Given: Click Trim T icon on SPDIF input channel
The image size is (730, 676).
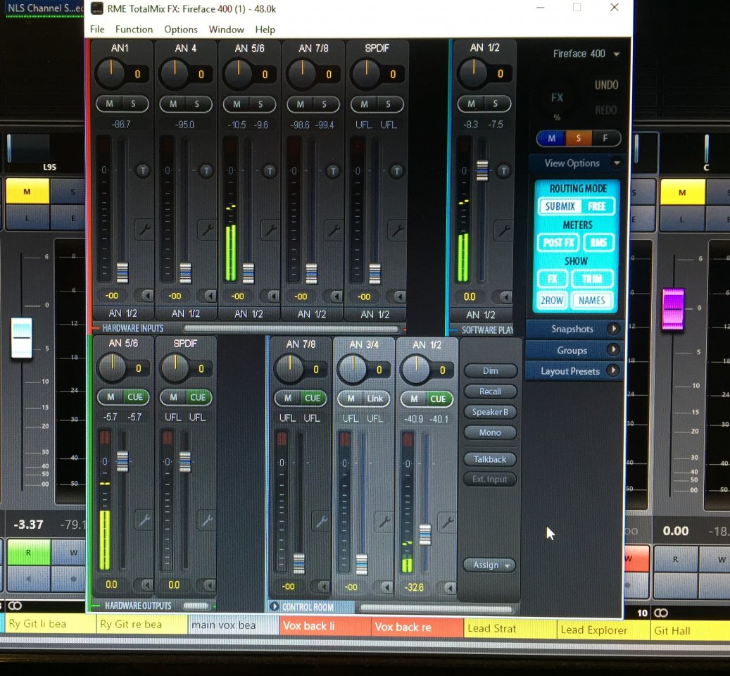Looking at the screenshot, I should click(396, 171).
